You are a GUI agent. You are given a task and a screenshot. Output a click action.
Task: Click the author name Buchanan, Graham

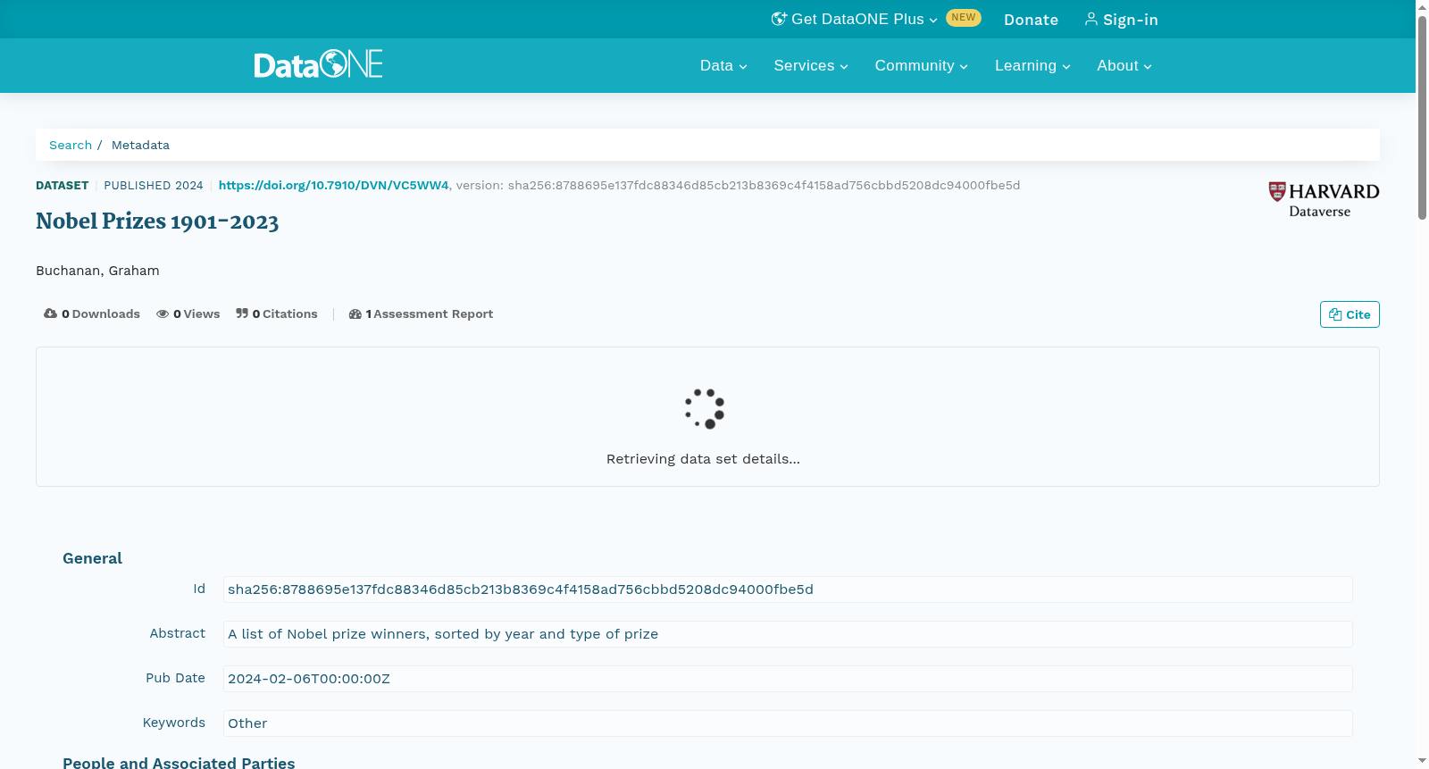click(97, 271)
